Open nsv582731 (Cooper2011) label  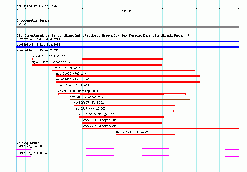click(x=100, y=126)
